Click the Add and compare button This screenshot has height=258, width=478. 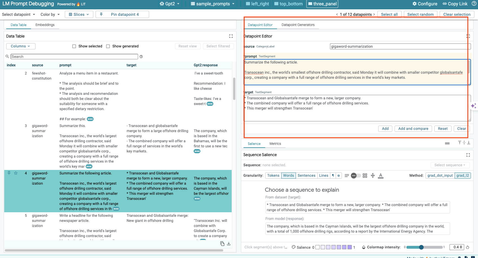pyautogui.click(x=413, y=129)
